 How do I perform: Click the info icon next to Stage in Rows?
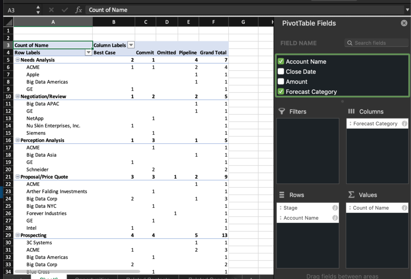tap(335, 208)
